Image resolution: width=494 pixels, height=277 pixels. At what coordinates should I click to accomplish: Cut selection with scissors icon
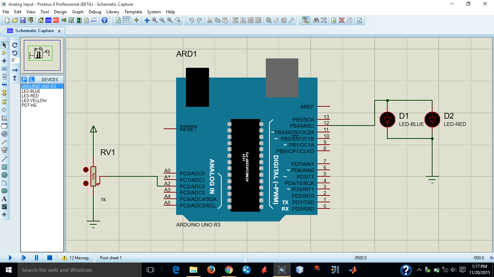[209, 20]
